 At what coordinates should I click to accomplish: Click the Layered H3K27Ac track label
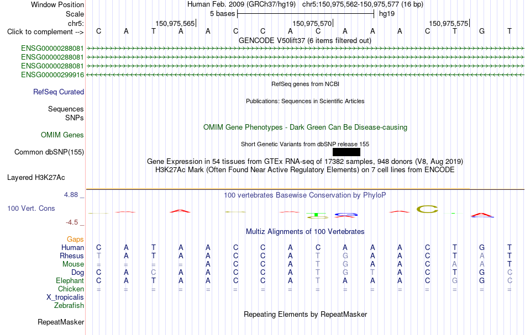tap(36, 178)
